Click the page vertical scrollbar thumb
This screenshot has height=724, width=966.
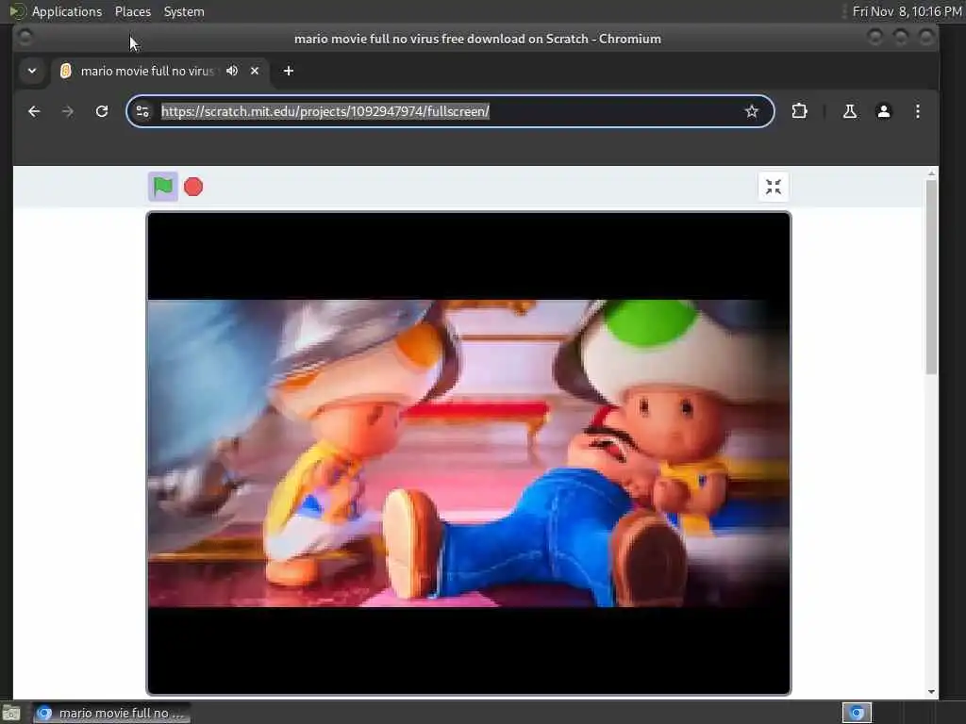[x=931, y=276]
